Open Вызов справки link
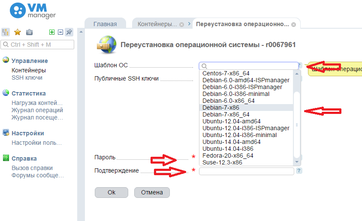This screenshot has height=221, width=362. pyautogui.click(x=32, y=168)
